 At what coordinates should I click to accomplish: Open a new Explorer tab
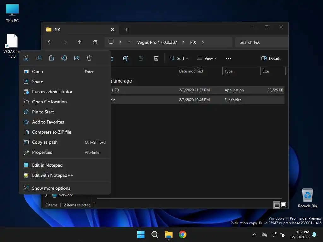(x=126, y=30)
